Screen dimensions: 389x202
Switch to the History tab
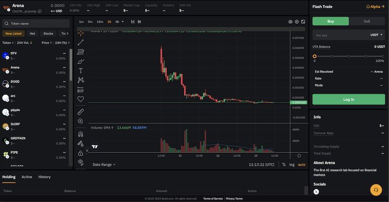click(44, 177)
